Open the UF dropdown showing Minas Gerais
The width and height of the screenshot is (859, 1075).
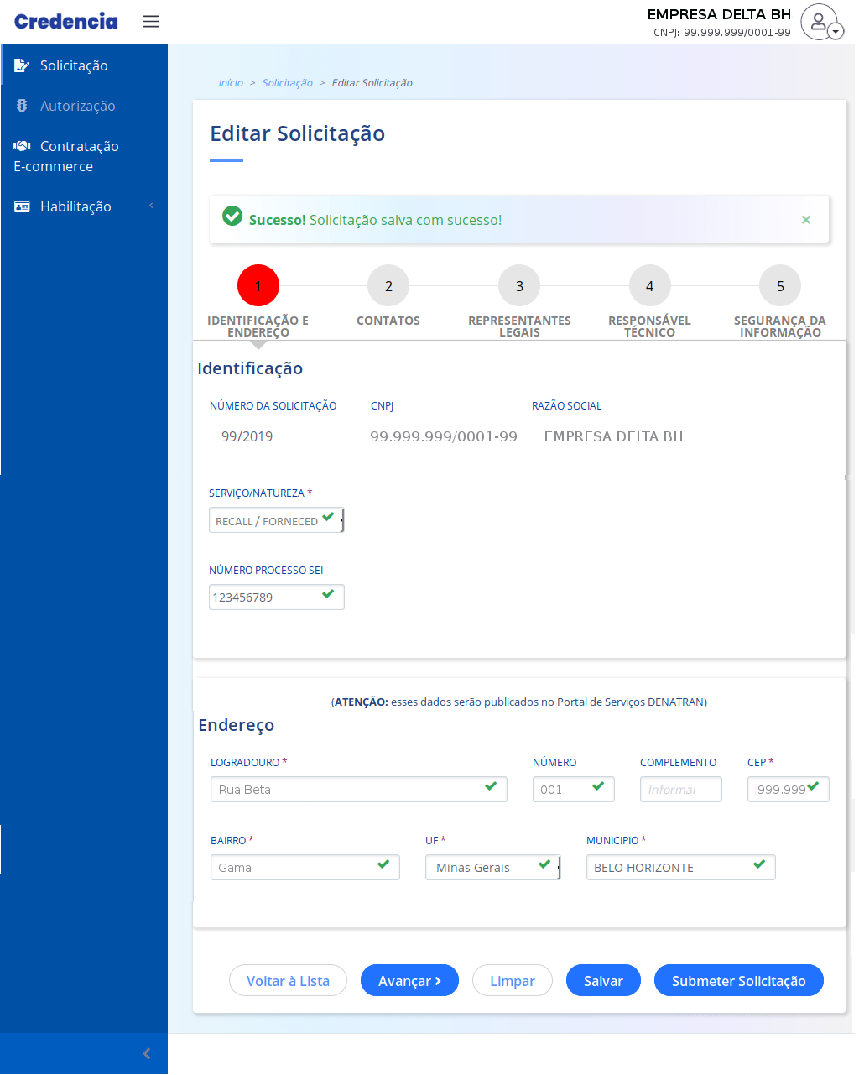click(492, 868)
